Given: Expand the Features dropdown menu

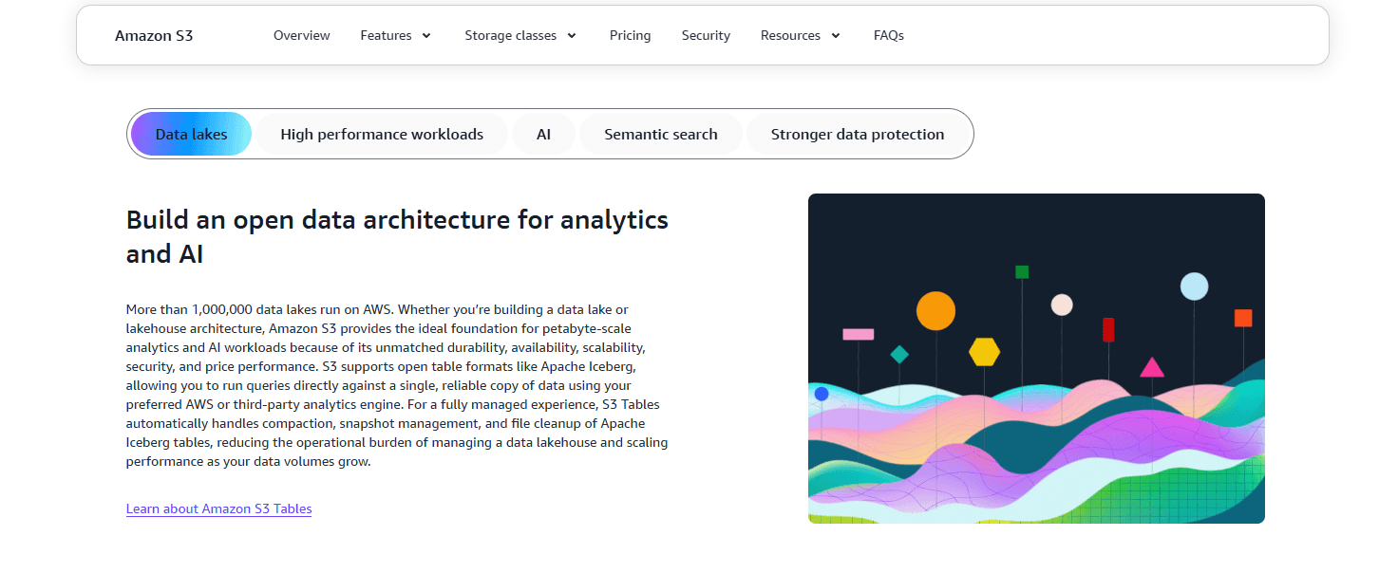Looking at the screenshot, I should (x=396, y=35).
